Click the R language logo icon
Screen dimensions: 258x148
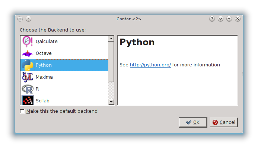click(28, 89)
